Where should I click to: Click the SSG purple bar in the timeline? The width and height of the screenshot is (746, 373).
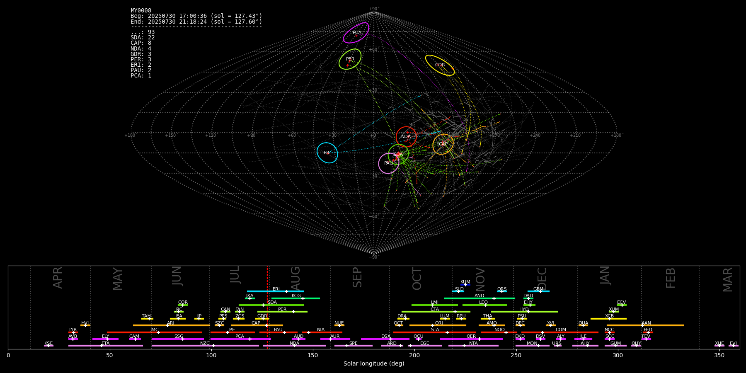pos(177,339)
